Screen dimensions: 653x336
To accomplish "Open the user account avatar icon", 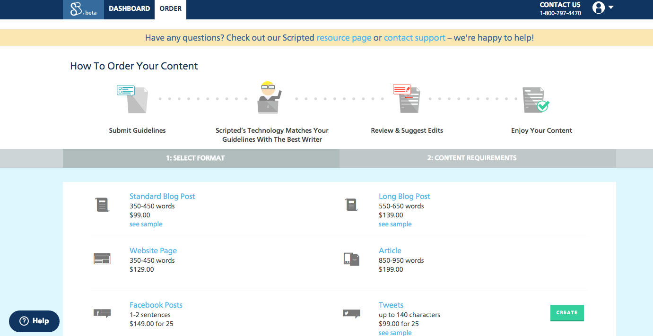I will (599, 8).
